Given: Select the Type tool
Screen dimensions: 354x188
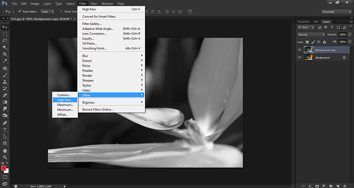Looking at the screenshot, I should [x=5, y=129].
